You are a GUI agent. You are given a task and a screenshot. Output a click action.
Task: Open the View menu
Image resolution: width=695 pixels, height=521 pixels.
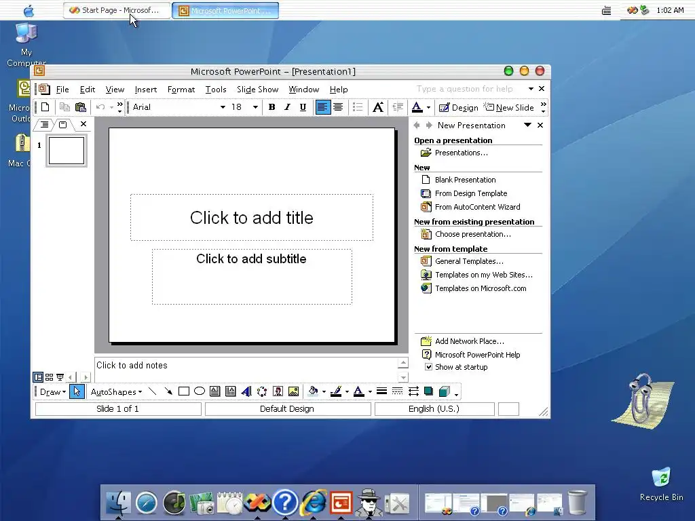[115, 90]
